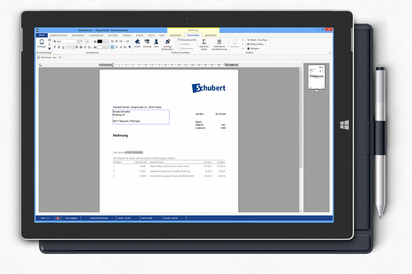
Task: Open the ADMINISTRATION tab
Action: [x=58, y=35]
